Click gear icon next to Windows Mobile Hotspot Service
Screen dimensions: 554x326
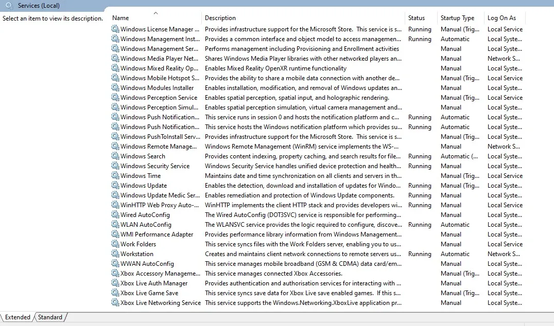point(115,78)
